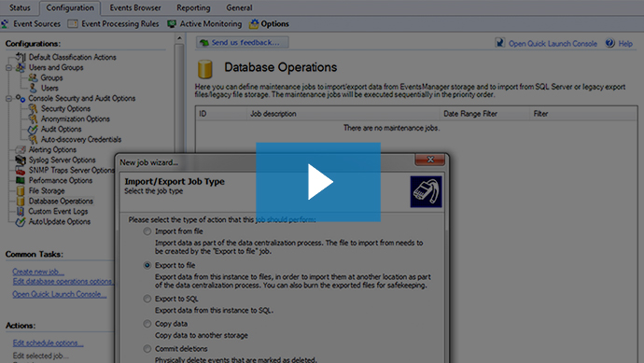
Task: Switch to the Events Browser tab
Action: [135, 7]
